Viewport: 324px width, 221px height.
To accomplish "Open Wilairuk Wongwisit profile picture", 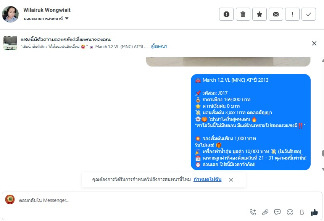I will 10,14.
